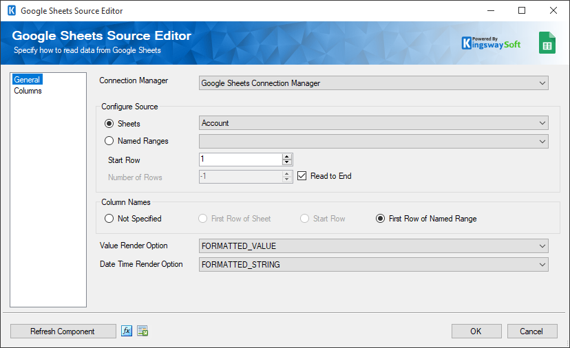Click the Google Sheets green logo icon
This screenshot has height=348, width=570.
(x=547, y=43)
